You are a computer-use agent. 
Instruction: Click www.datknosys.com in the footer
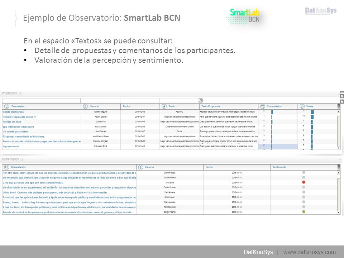tap(309, 252)
